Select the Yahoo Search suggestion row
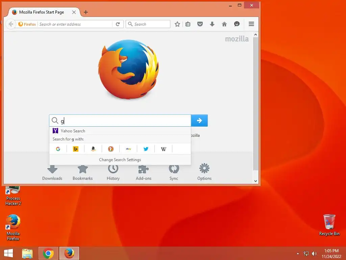 point(120,131)
